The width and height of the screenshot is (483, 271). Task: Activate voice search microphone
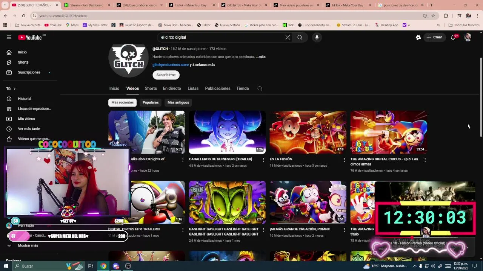(317, 37)
